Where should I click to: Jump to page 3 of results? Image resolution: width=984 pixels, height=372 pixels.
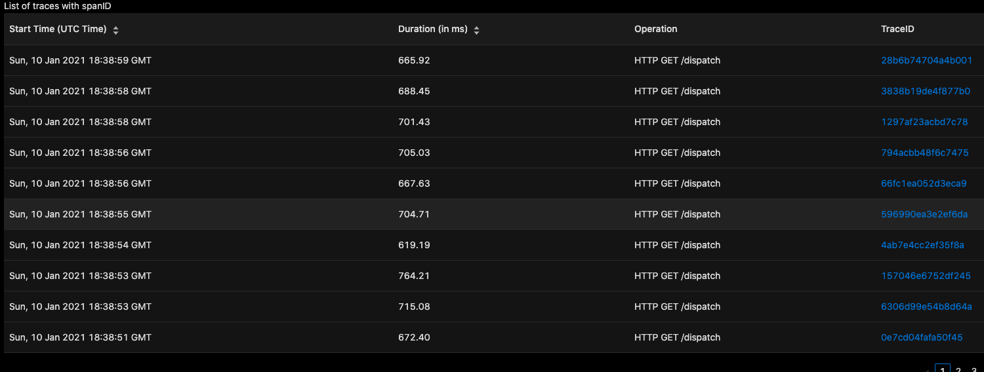tap(974, 369)
